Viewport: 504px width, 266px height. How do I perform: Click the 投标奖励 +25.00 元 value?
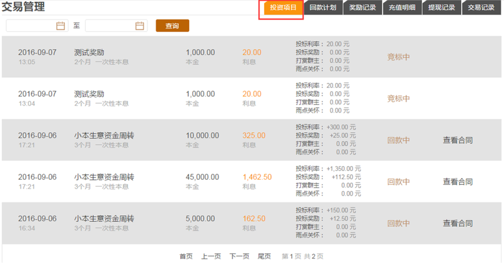point(343,135)
